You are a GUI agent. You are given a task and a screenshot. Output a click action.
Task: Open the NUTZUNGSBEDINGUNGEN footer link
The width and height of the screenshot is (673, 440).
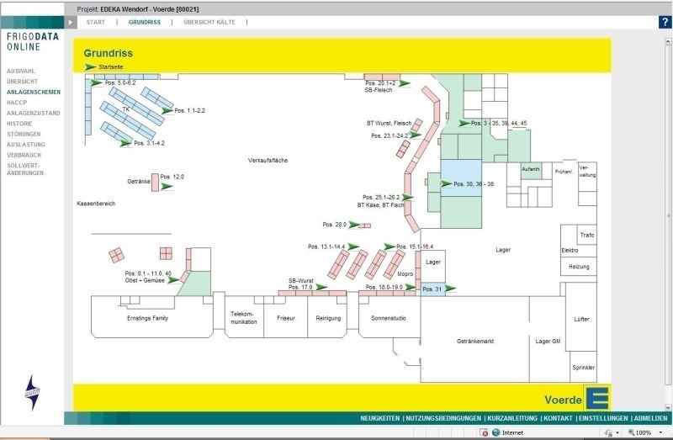click(x=443, y=418)
